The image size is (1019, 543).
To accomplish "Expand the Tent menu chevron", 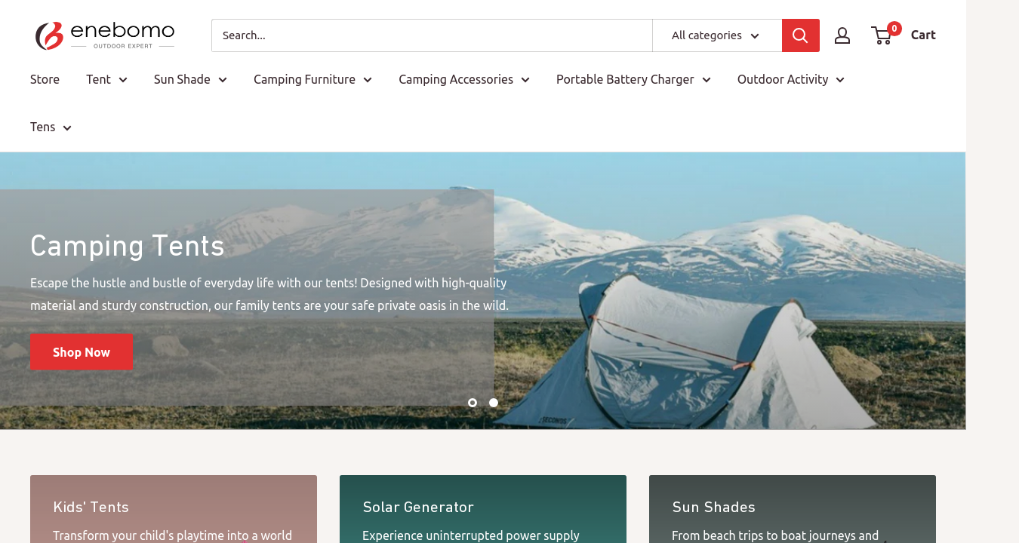I will tap(123, 80).
